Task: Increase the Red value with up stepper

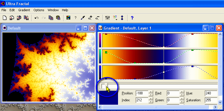Action: [182, 92]
